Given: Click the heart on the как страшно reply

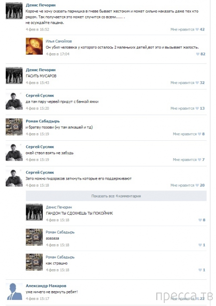Looking at the screenshot, I should click(200, 270).
